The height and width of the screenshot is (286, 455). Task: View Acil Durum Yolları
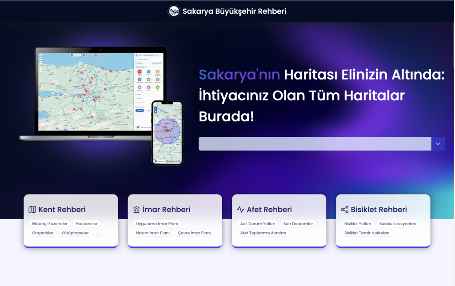point(257,224)
